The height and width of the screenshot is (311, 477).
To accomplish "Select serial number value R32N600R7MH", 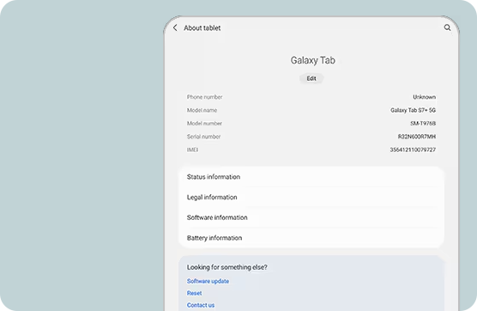I will (x=417, y=137).
